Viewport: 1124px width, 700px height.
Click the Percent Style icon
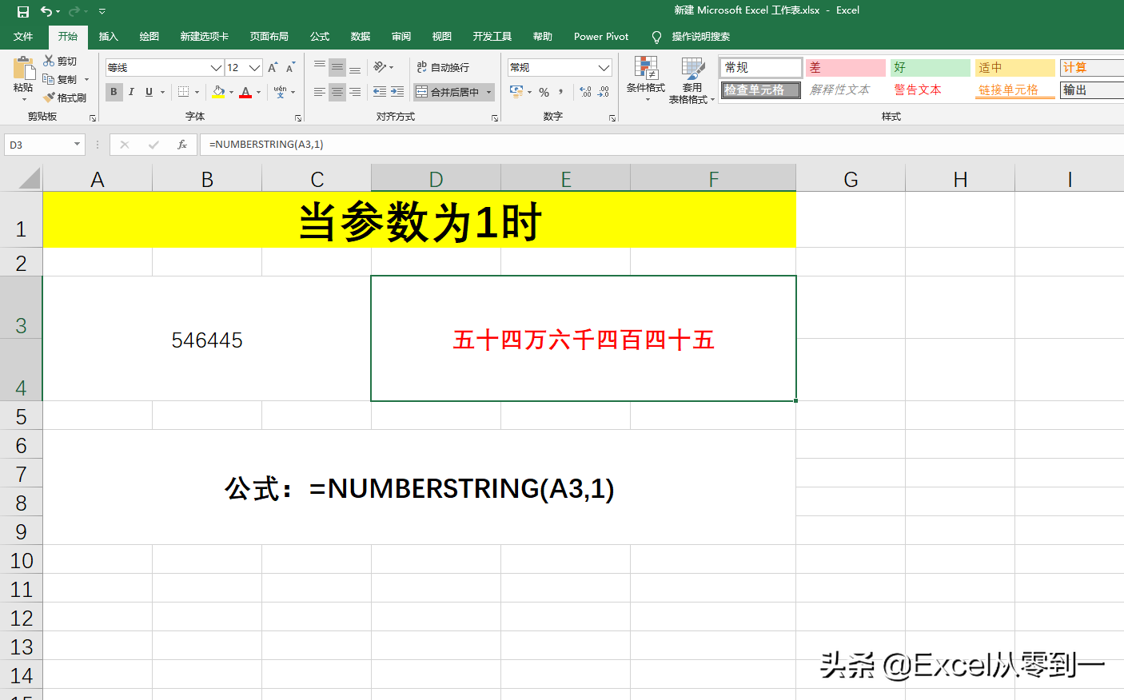(x=544, y=92)
